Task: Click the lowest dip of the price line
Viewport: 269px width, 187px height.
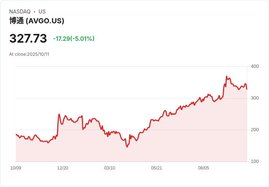Action: coord(127,147)
